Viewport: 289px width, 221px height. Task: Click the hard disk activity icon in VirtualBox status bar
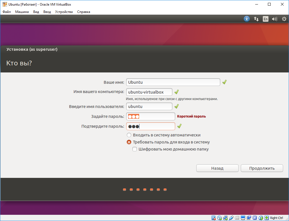click(x=214, y=218)
